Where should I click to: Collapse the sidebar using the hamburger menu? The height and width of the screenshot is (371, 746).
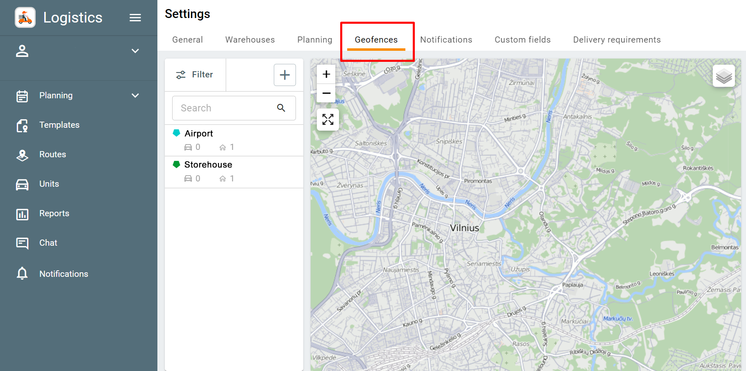[135, 17]
